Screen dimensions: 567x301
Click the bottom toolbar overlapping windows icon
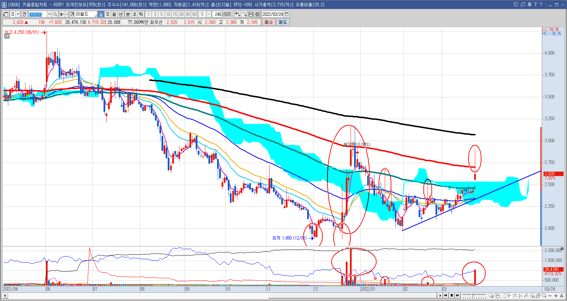coord(497,296)
